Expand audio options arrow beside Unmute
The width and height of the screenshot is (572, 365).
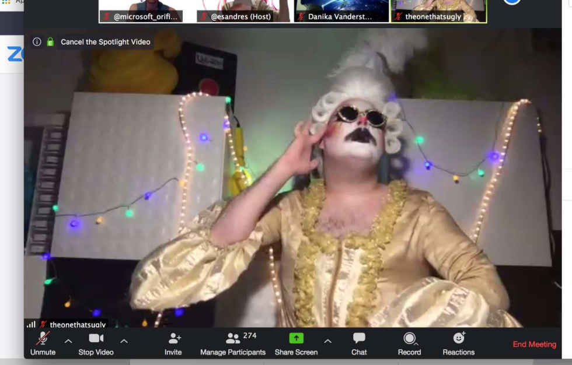(68, 341)
